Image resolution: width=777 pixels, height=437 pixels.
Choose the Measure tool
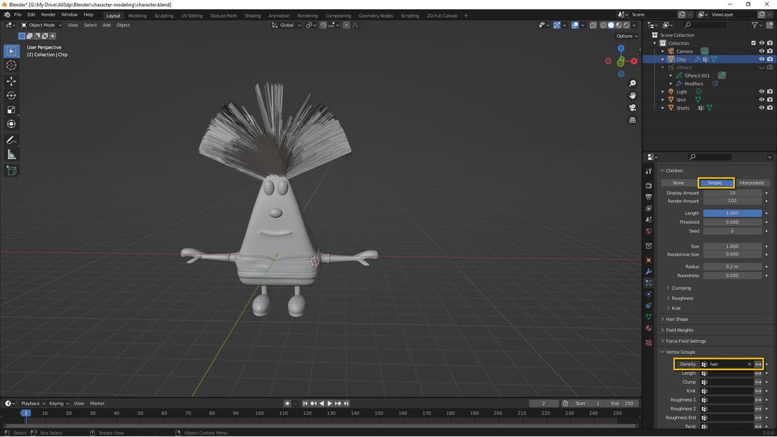point(11,154)
